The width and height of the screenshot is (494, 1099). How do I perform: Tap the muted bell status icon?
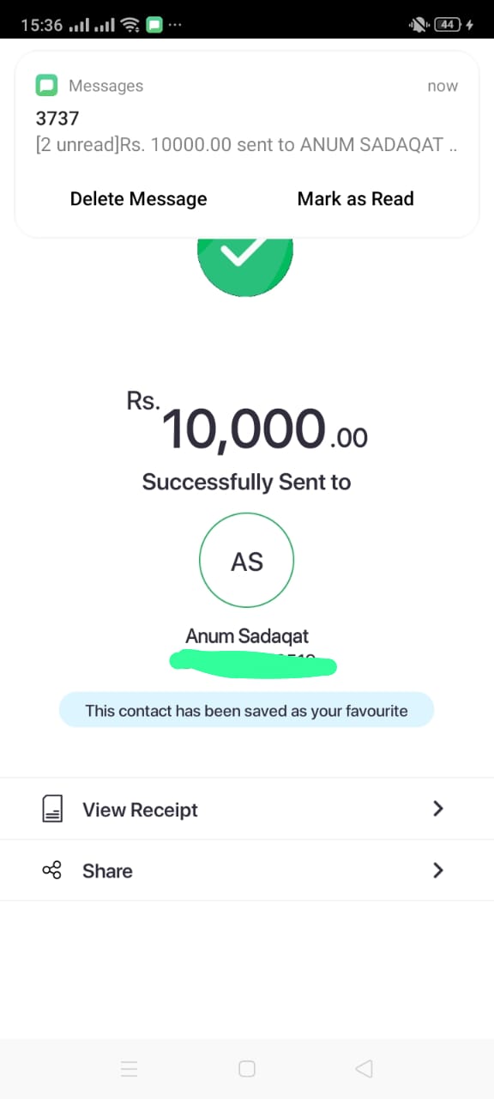click(420, 25)
